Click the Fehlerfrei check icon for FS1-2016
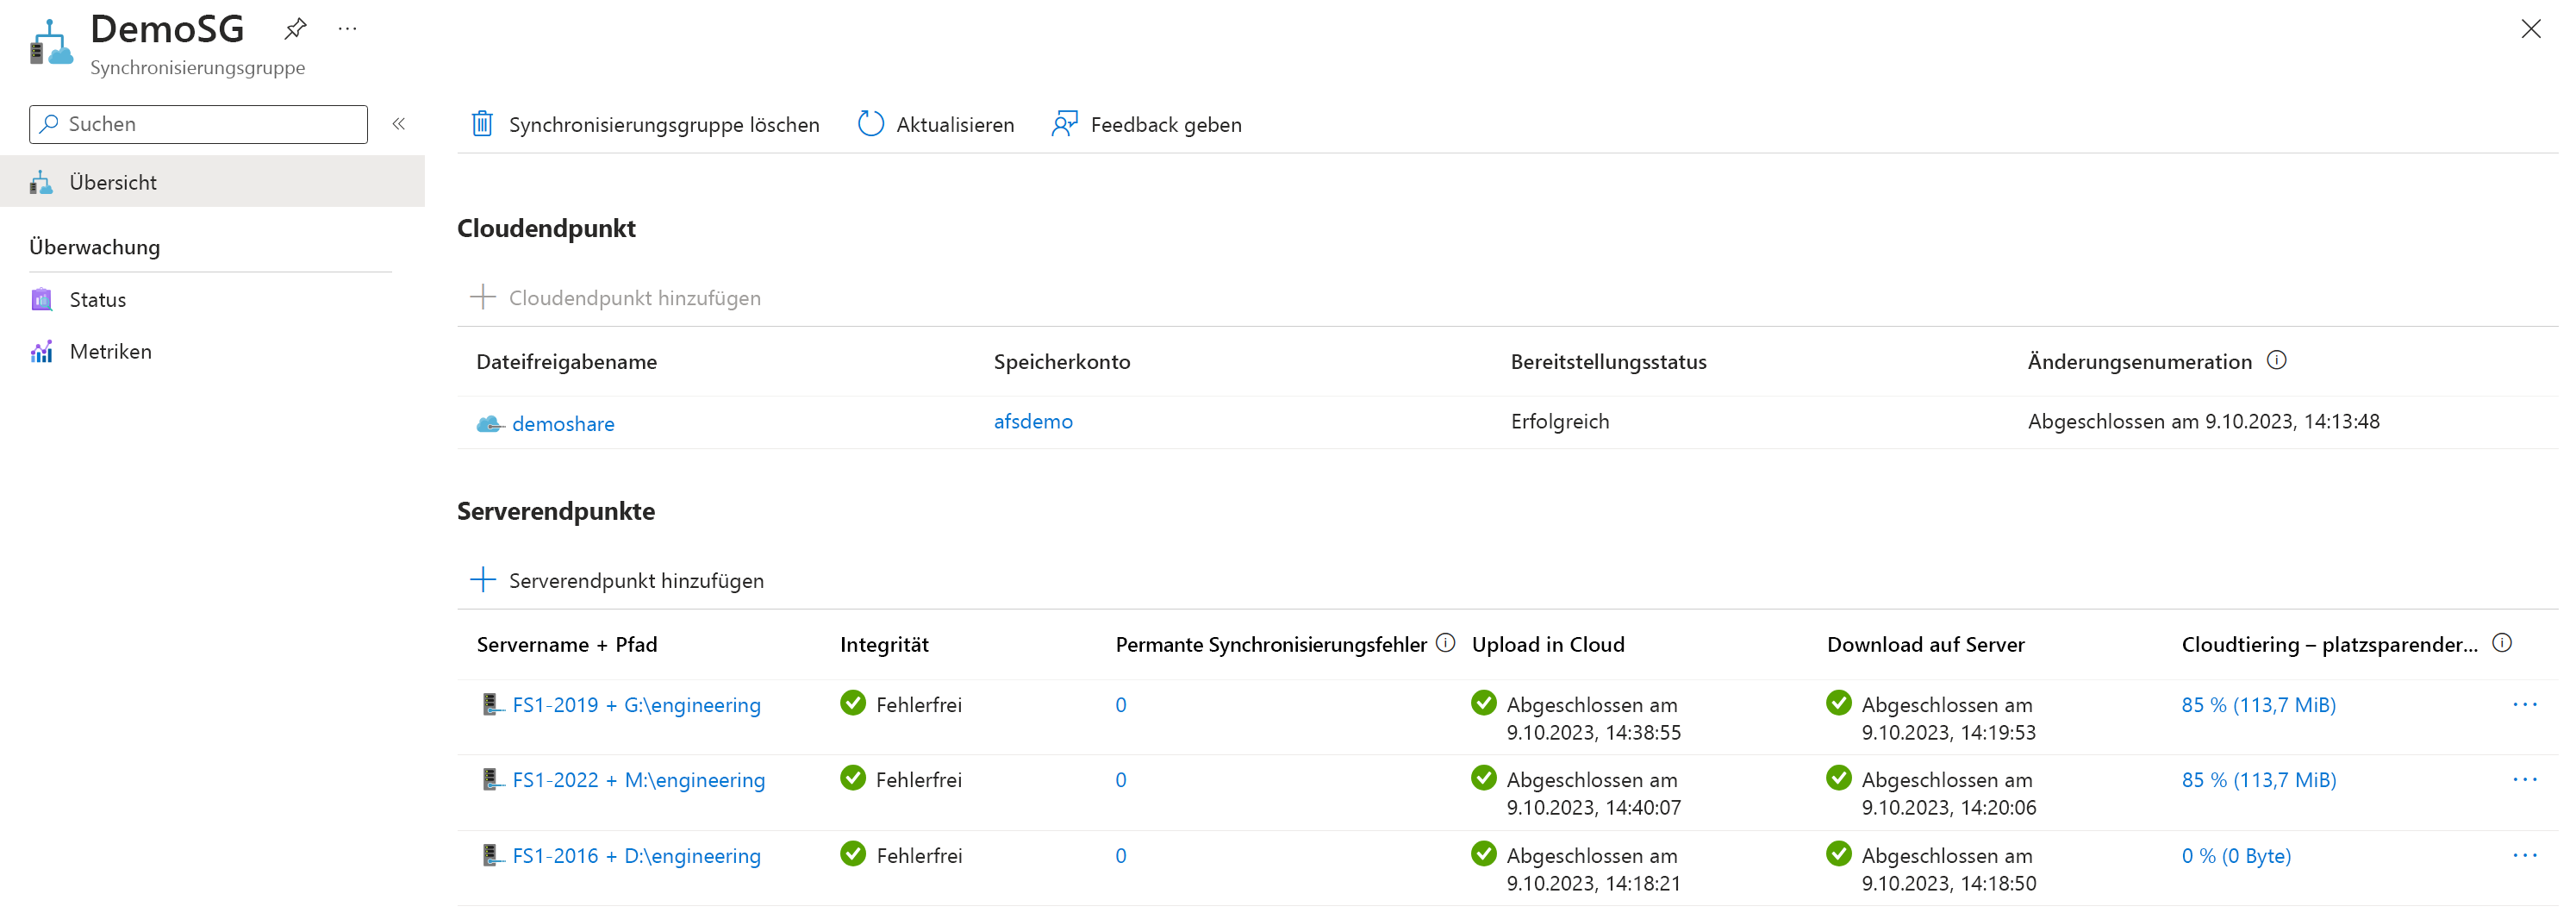Screen dimensions: 2576x919 853,854
